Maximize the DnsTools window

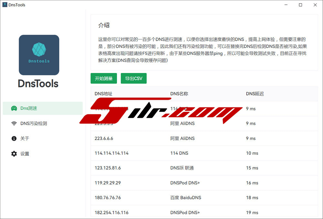coord(300,5)
